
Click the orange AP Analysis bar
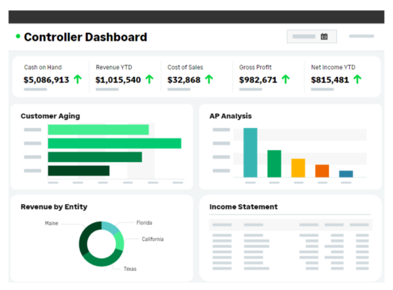tap(322, 171)
